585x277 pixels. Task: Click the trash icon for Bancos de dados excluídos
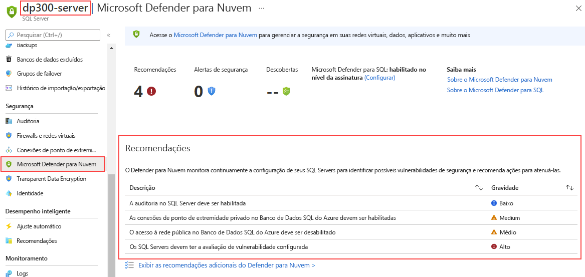tap(9, 59)
